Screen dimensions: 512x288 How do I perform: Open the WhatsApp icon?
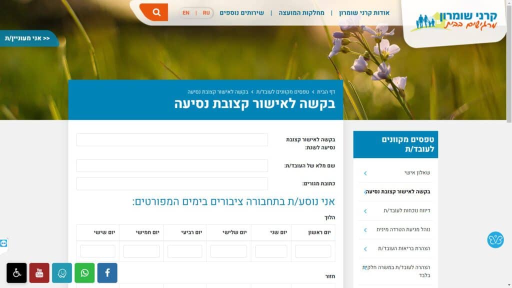[84, 273]
